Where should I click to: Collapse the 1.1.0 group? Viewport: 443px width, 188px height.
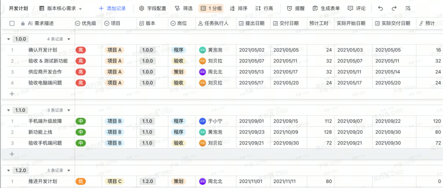coord(8,110)
